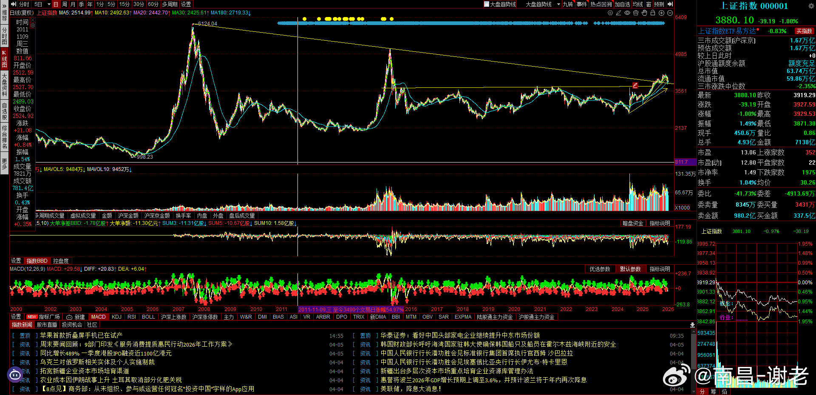The height and width of the screenshot is (395, 816).
Task: Toggle 热点回溯 hot spot review
Action: click(x=601, y=4)
